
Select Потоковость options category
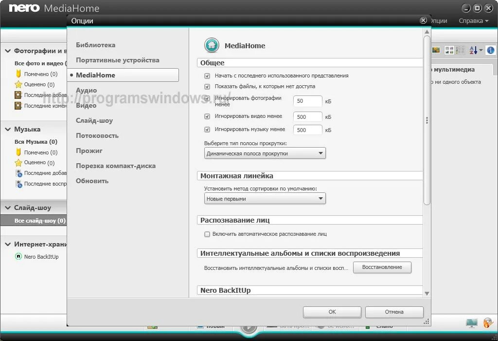pyautogui.click(x=97, y=135)
